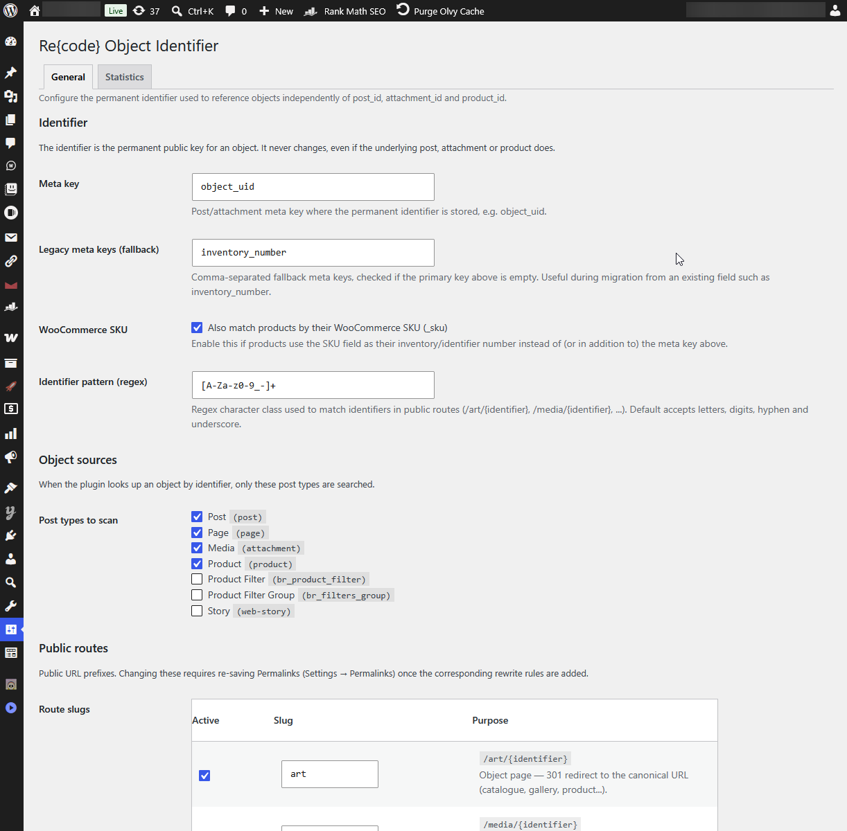Uncheck the Post (post) type checkbox

[x=197, y=517]
